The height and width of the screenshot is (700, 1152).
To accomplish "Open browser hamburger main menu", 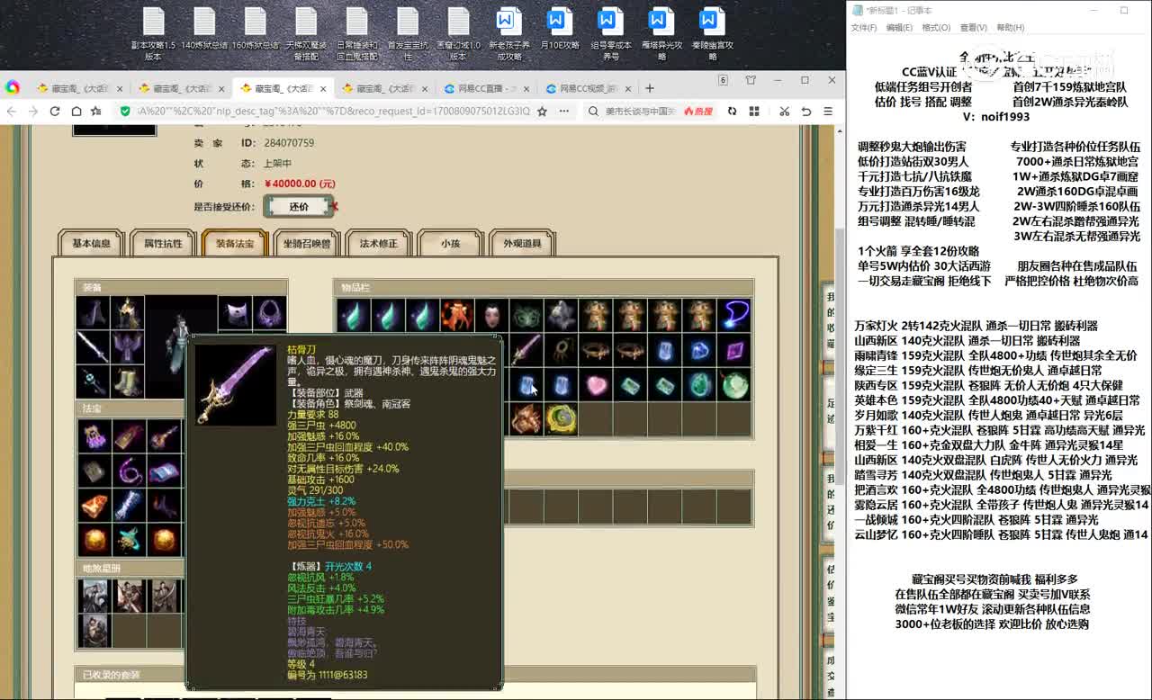I will (x=827, y=111).
